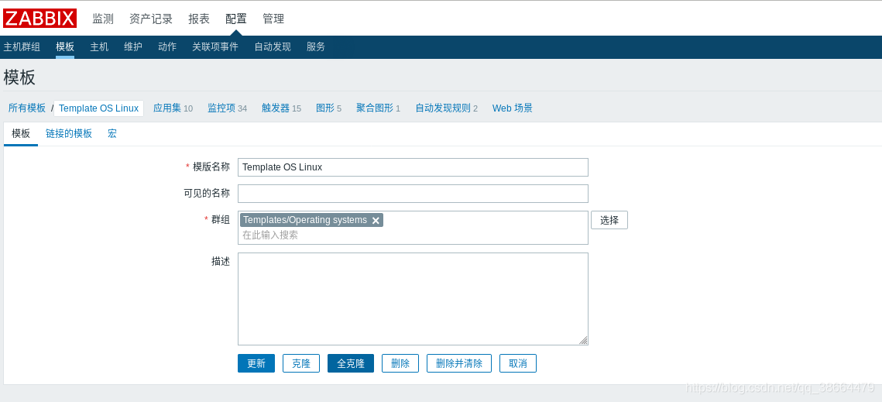The width and height of the screenshot is (882, 402).
Task: Click the 群组 search input
Action: pos(413,235)
